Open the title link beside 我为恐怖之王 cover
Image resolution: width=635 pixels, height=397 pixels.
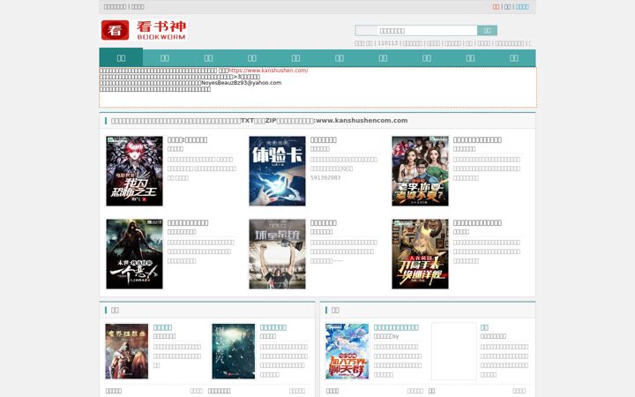click(188, 139)
